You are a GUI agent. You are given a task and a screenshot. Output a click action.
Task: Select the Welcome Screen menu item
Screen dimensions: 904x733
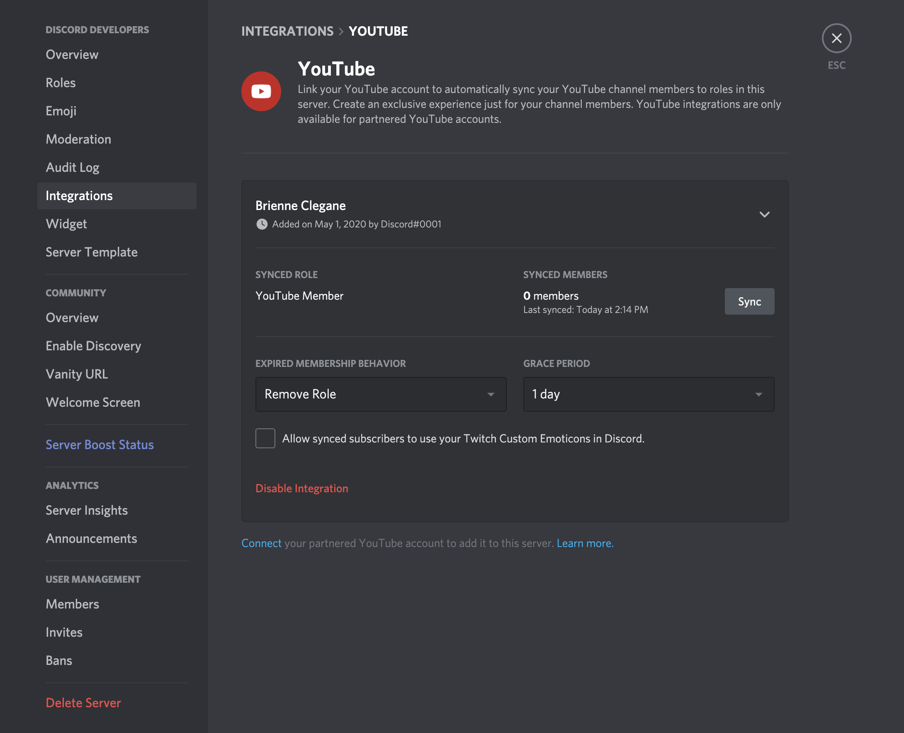coord(92,402)
